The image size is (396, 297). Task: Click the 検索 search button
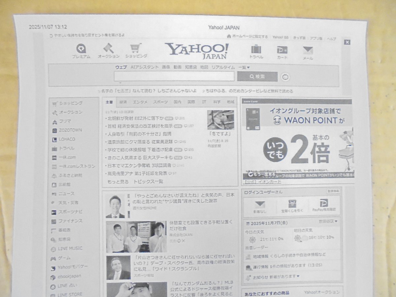pyautogui.click(x=257, y=77)
